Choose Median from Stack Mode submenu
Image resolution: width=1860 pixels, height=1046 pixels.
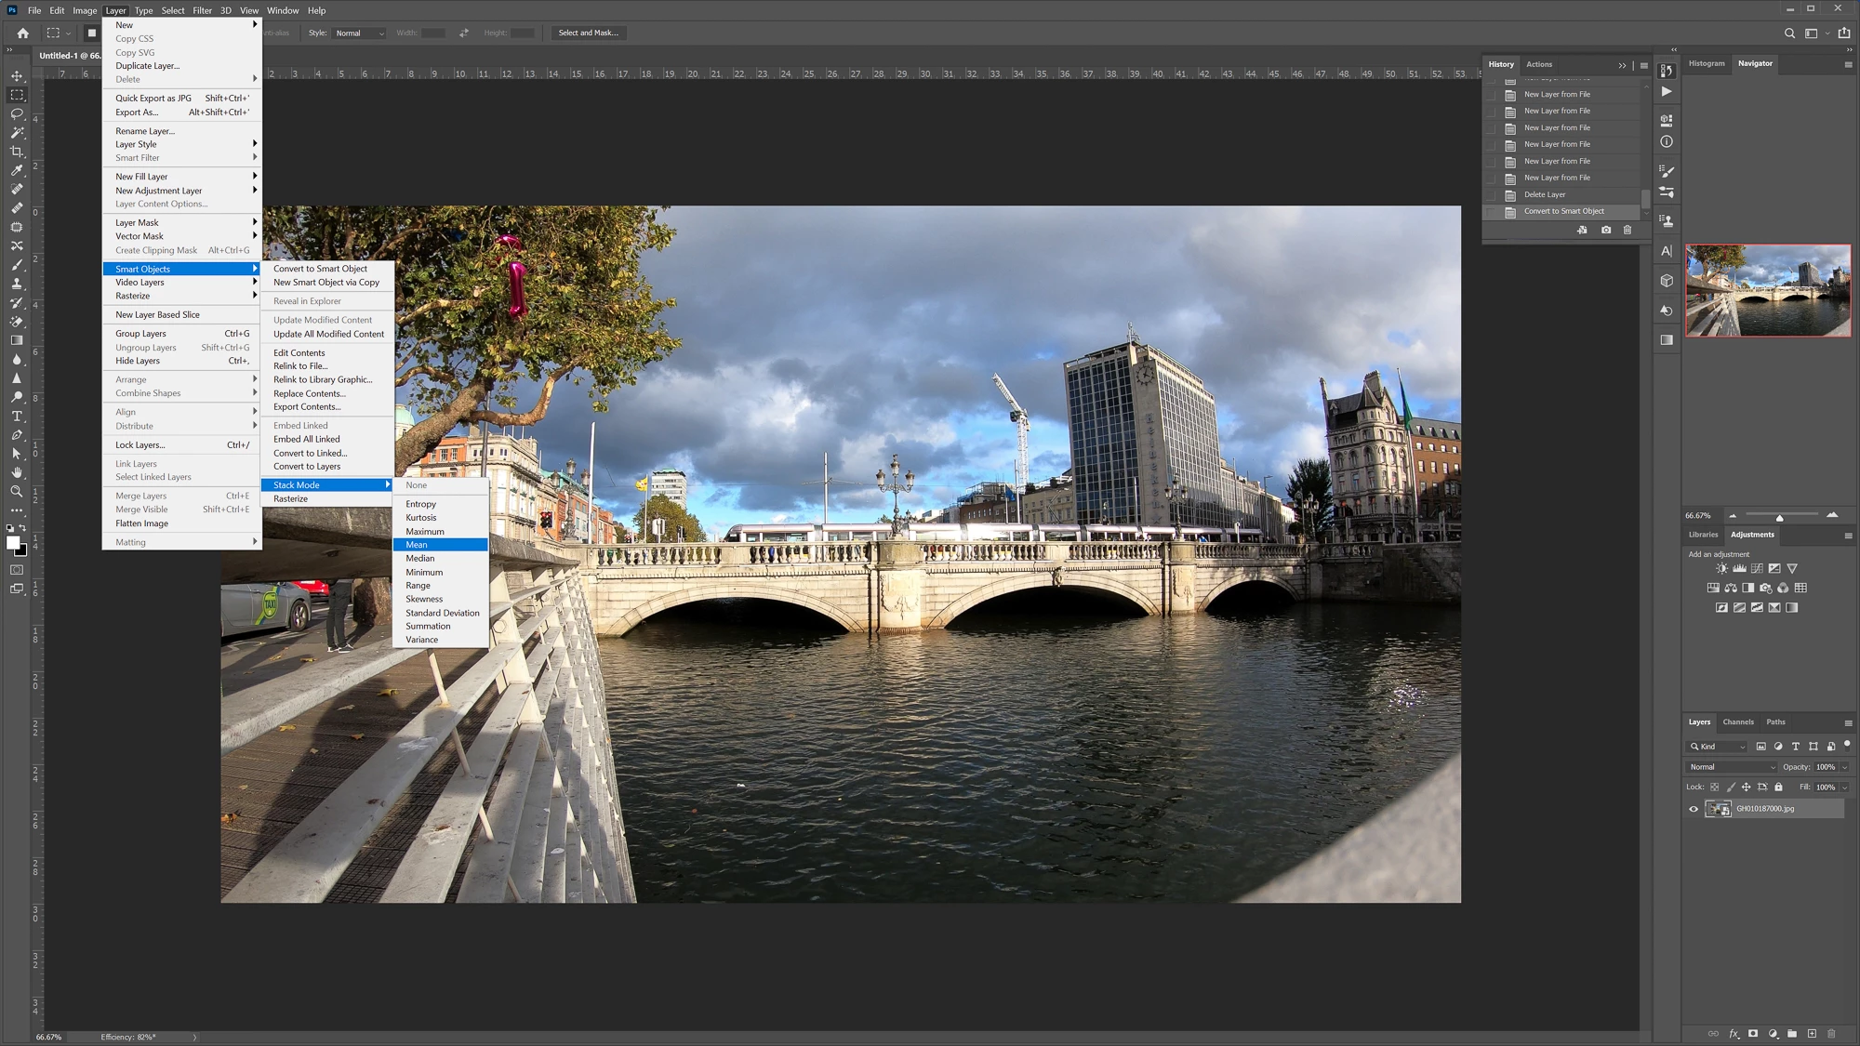[419, 559]
